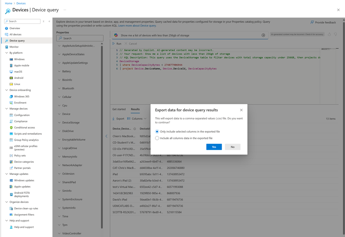
Task: Open the Columns dropdown
Action: (x=137, y=118)
